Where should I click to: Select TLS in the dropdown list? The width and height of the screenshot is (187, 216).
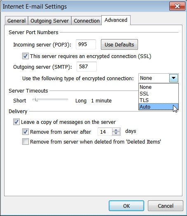[159, 100]
